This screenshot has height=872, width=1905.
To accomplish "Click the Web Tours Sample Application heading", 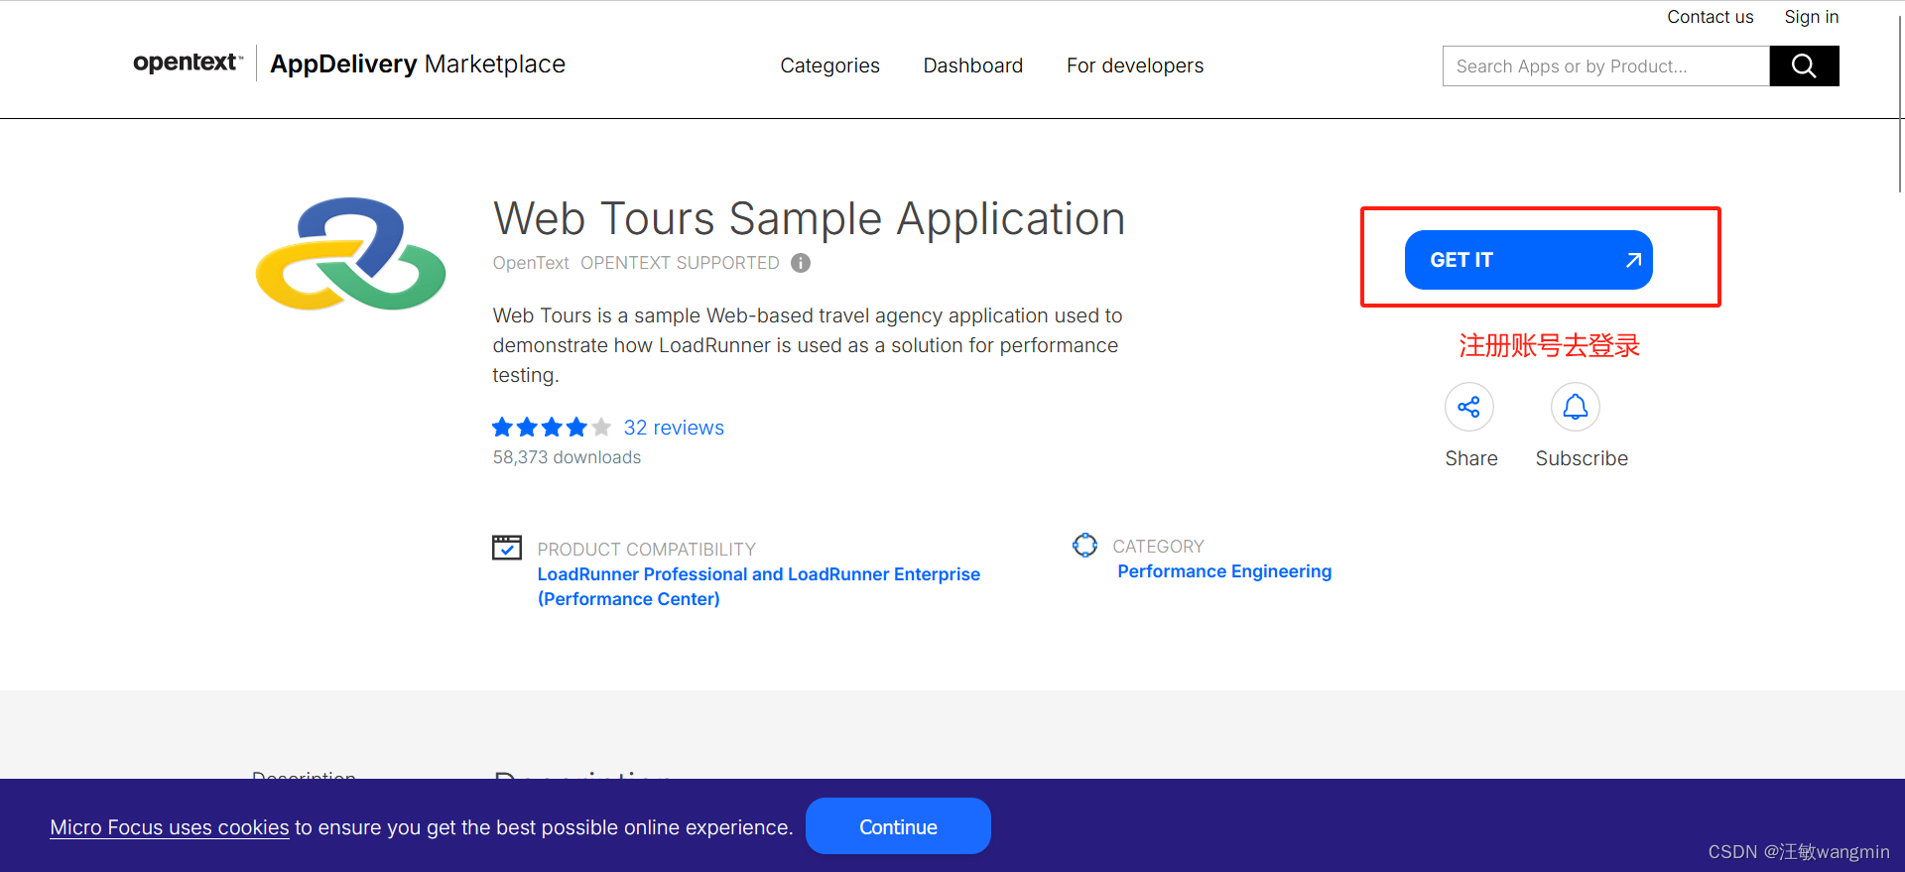I will 809,218.
